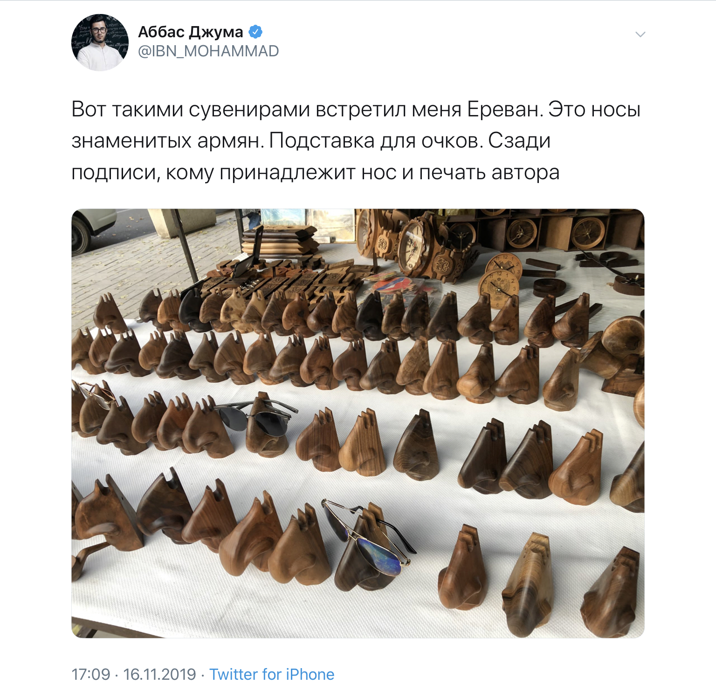Click the tweet line ending печать автора
Screen dimensions: 716x697
tap(316, 173)
